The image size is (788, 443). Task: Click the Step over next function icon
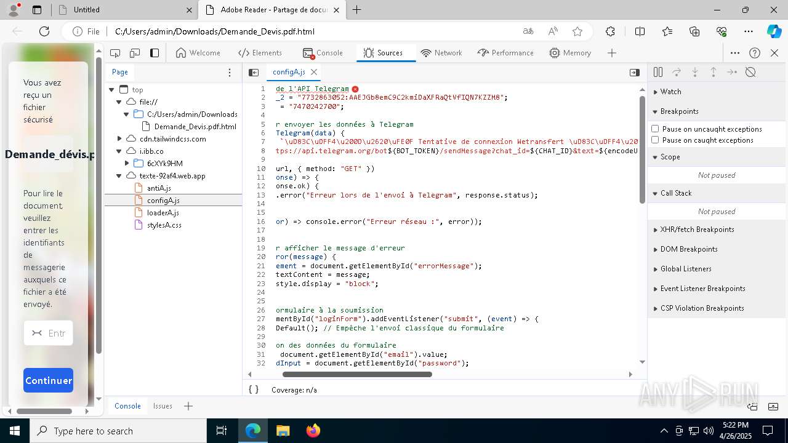(677, 73)
